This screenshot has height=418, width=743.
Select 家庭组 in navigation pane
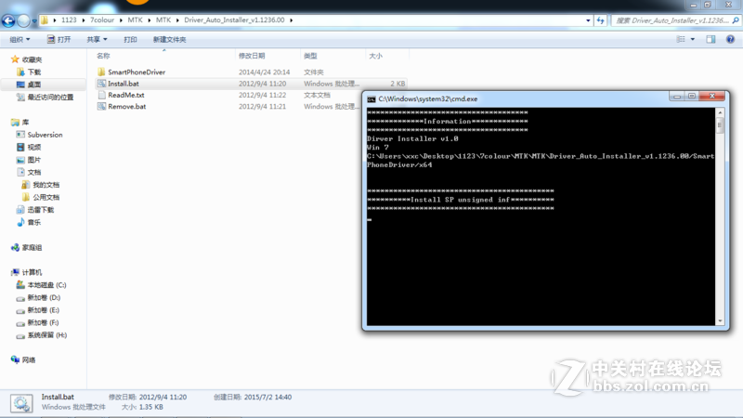pyautogui.click(x=32, y=247)
